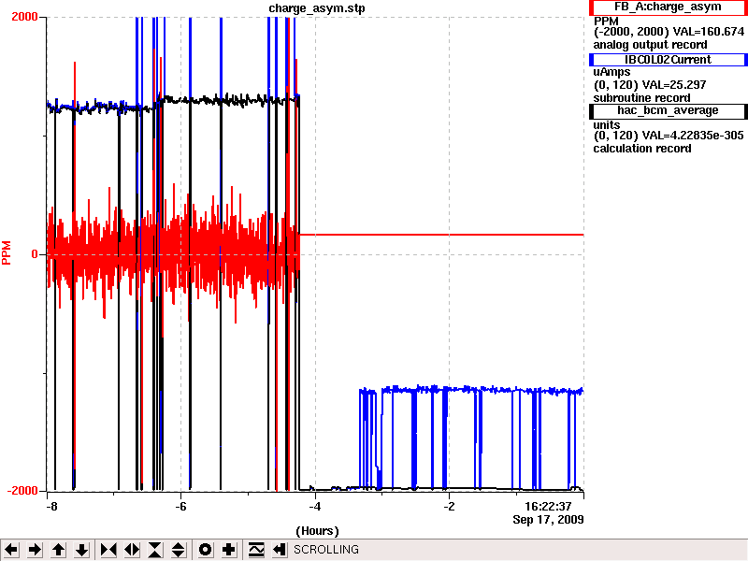
Task: Click the -8 hours x-axis tick label
Action: pyautogui.click(x=51, y=507)
